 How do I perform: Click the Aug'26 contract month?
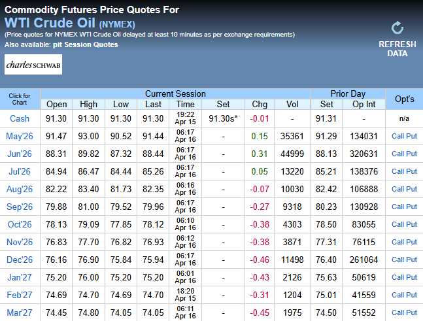point(20,189)
